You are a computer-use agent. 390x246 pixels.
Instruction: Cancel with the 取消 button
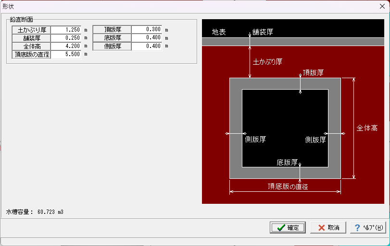click(x=328, y=227)
